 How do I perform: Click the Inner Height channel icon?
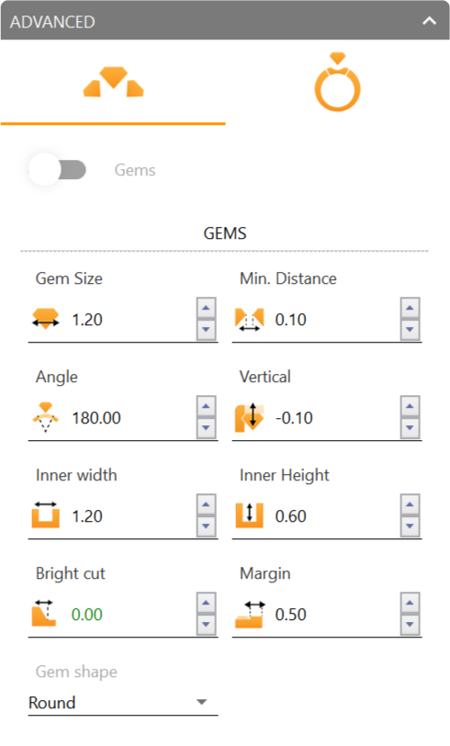(249, 515)
